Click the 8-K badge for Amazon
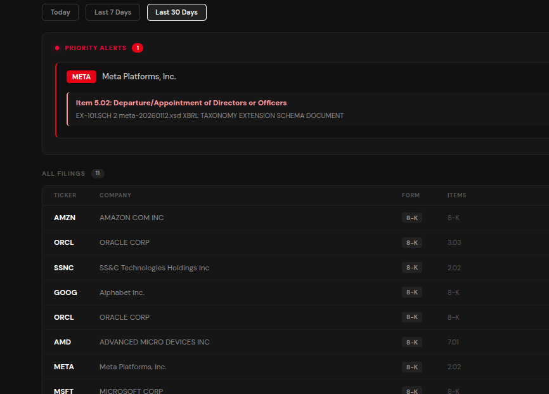 pyautogui.click(x=412, y=218)
